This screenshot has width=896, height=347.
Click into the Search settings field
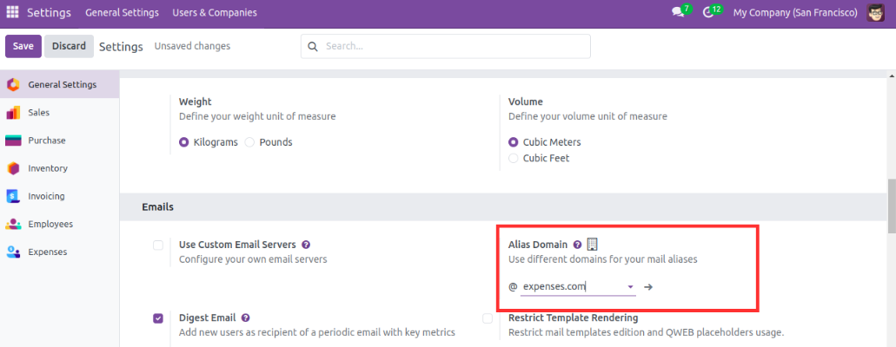(446, 46)
